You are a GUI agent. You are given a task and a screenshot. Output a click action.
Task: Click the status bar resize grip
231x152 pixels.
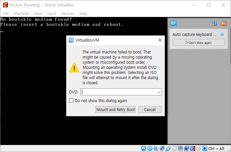(229, 150)
